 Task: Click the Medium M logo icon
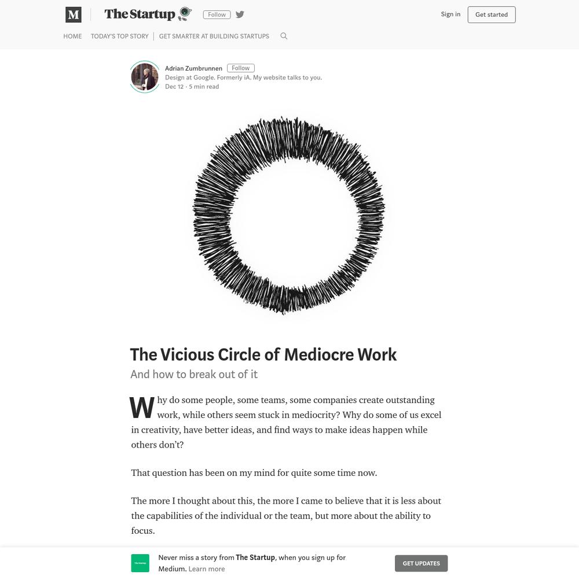(x=74, y=15)
